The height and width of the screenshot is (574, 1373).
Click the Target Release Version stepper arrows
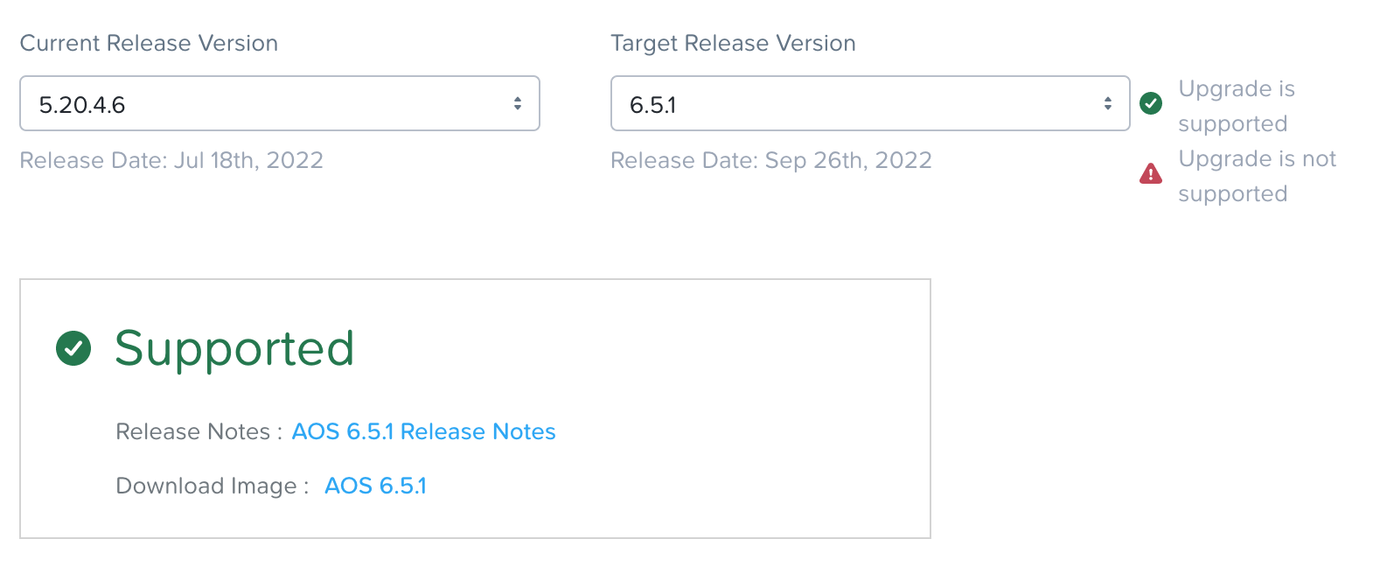pos(1108,103)
